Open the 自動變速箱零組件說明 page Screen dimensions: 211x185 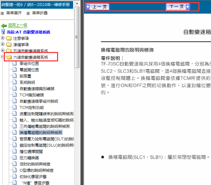pyautogui.click(x=39, y=101)
